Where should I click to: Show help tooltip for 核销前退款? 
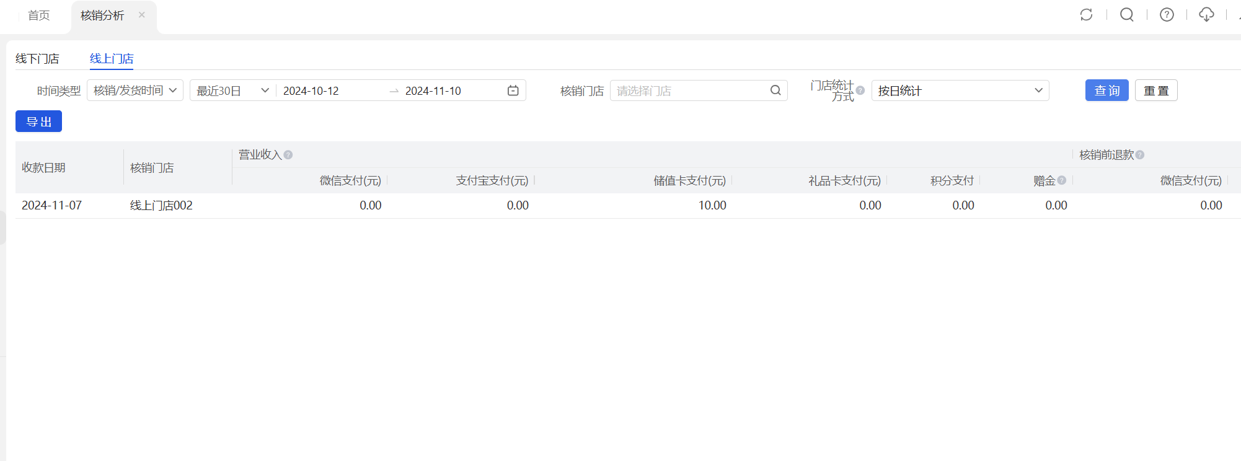(1140, 155)
